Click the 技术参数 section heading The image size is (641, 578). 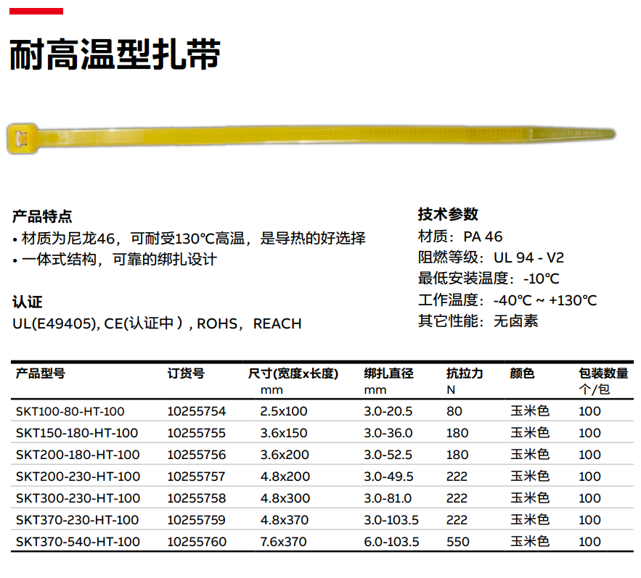pos(448,215)
